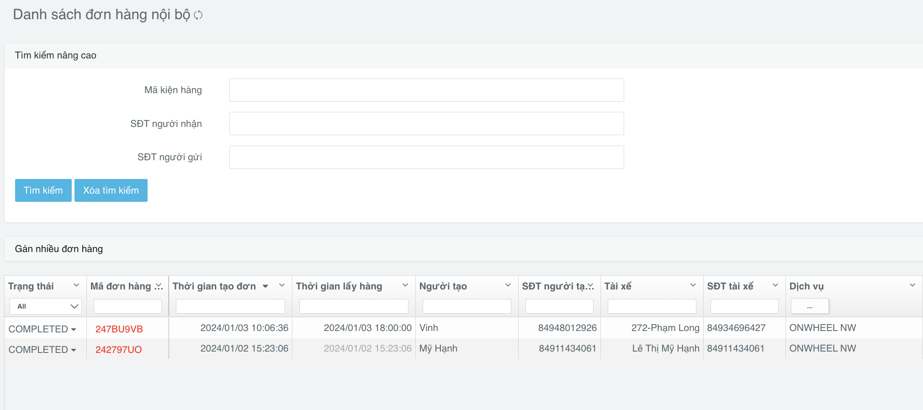Click the sort arrow on Thời gian tạo đơn

(265, 286)
